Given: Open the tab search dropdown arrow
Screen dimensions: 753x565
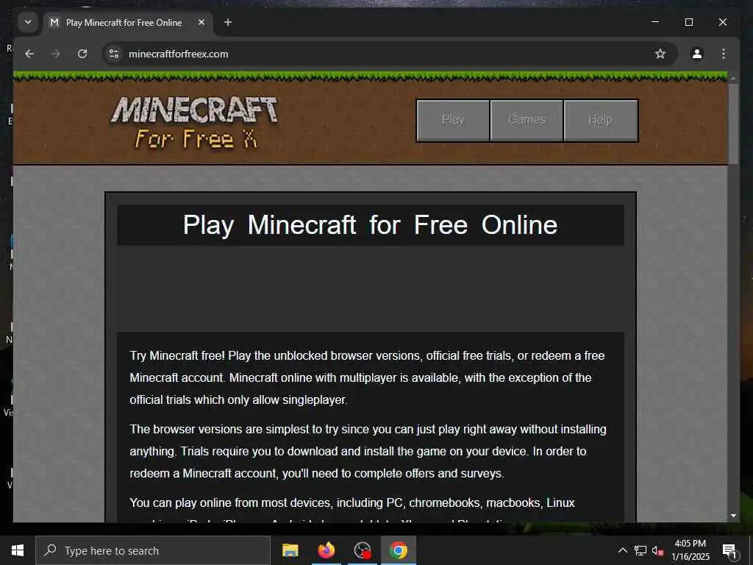Looking at the screenshot, I should pos(28,22).
